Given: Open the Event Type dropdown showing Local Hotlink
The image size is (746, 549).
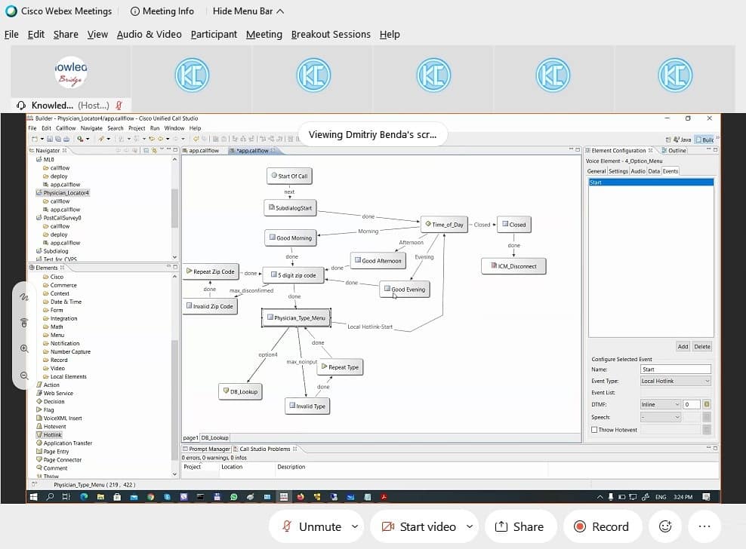Looking at the screenshot, I should 675,381.
